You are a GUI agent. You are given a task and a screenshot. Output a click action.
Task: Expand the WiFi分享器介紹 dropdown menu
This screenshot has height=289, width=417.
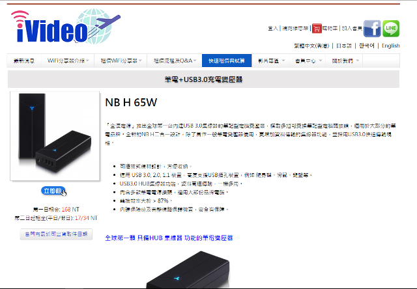tap(68, 61)
